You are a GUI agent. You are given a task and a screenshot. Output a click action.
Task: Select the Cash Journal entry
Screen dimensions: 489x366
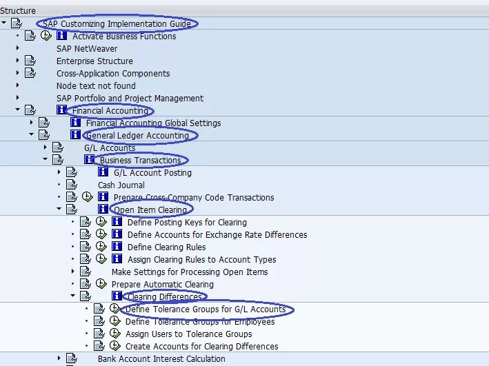(121, 185)
